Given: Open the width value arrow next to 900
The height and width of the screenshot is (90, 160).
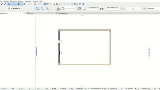Looking at the screenshot, I should pos(76,7).
